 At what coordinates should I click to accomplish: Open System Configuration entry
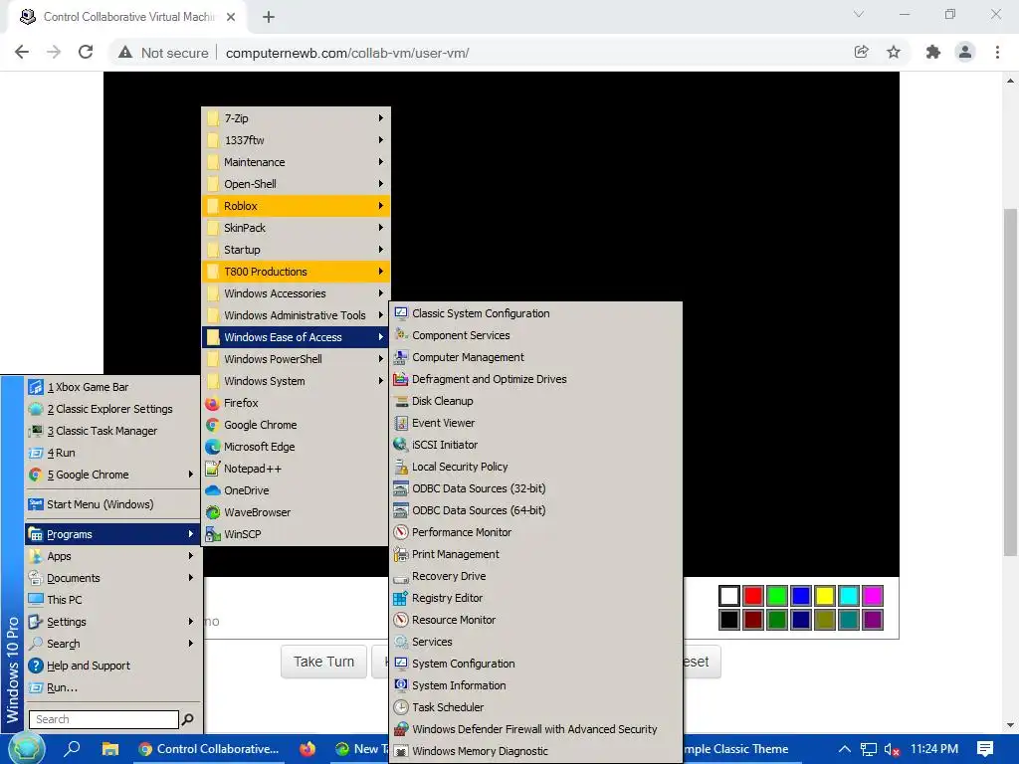click(536, 664)
